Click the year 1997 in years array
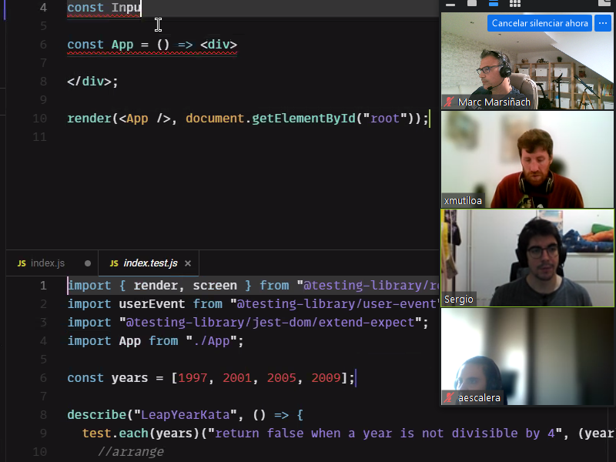Screen dimensions: 616x462 (192, 377)
